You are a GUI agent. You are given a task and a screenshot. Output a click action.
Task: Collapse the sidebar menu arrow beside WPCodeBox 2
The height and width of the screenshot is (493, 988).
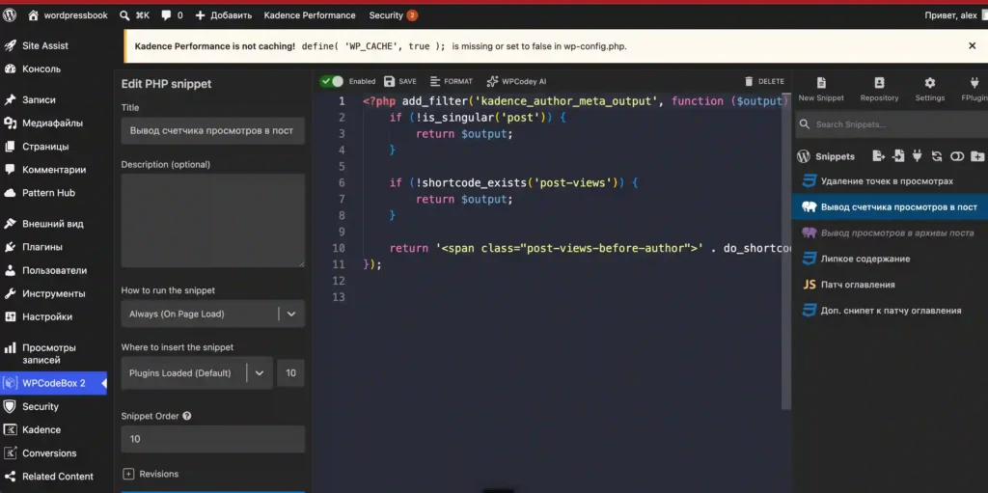coord(104,383)
